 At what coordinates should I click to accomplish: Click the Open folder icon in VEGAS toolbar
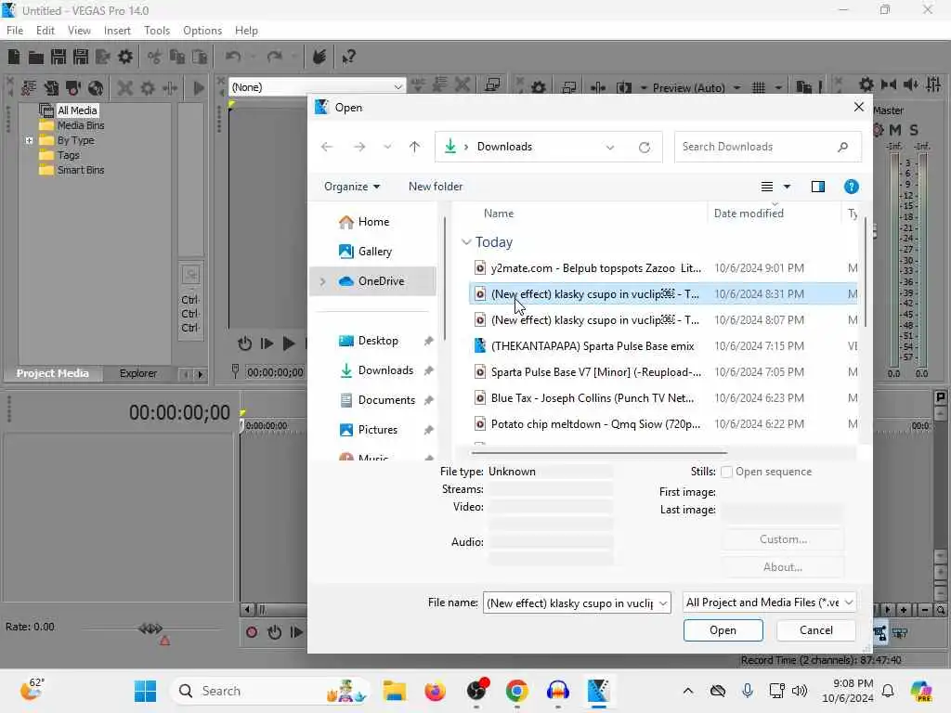point(36,57)
